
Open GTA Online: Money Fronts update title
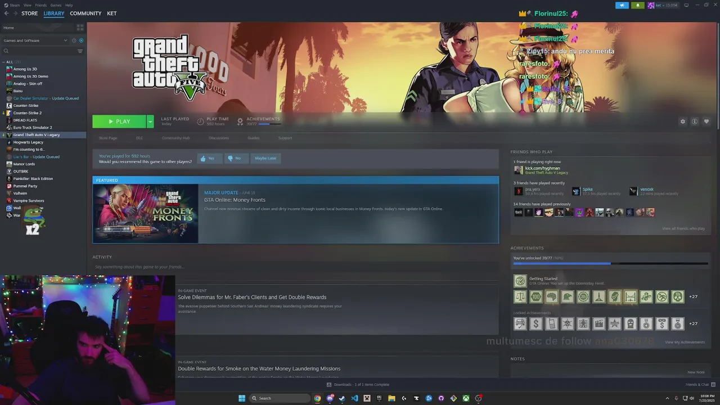pyautogui.click(x=235, y=200)
